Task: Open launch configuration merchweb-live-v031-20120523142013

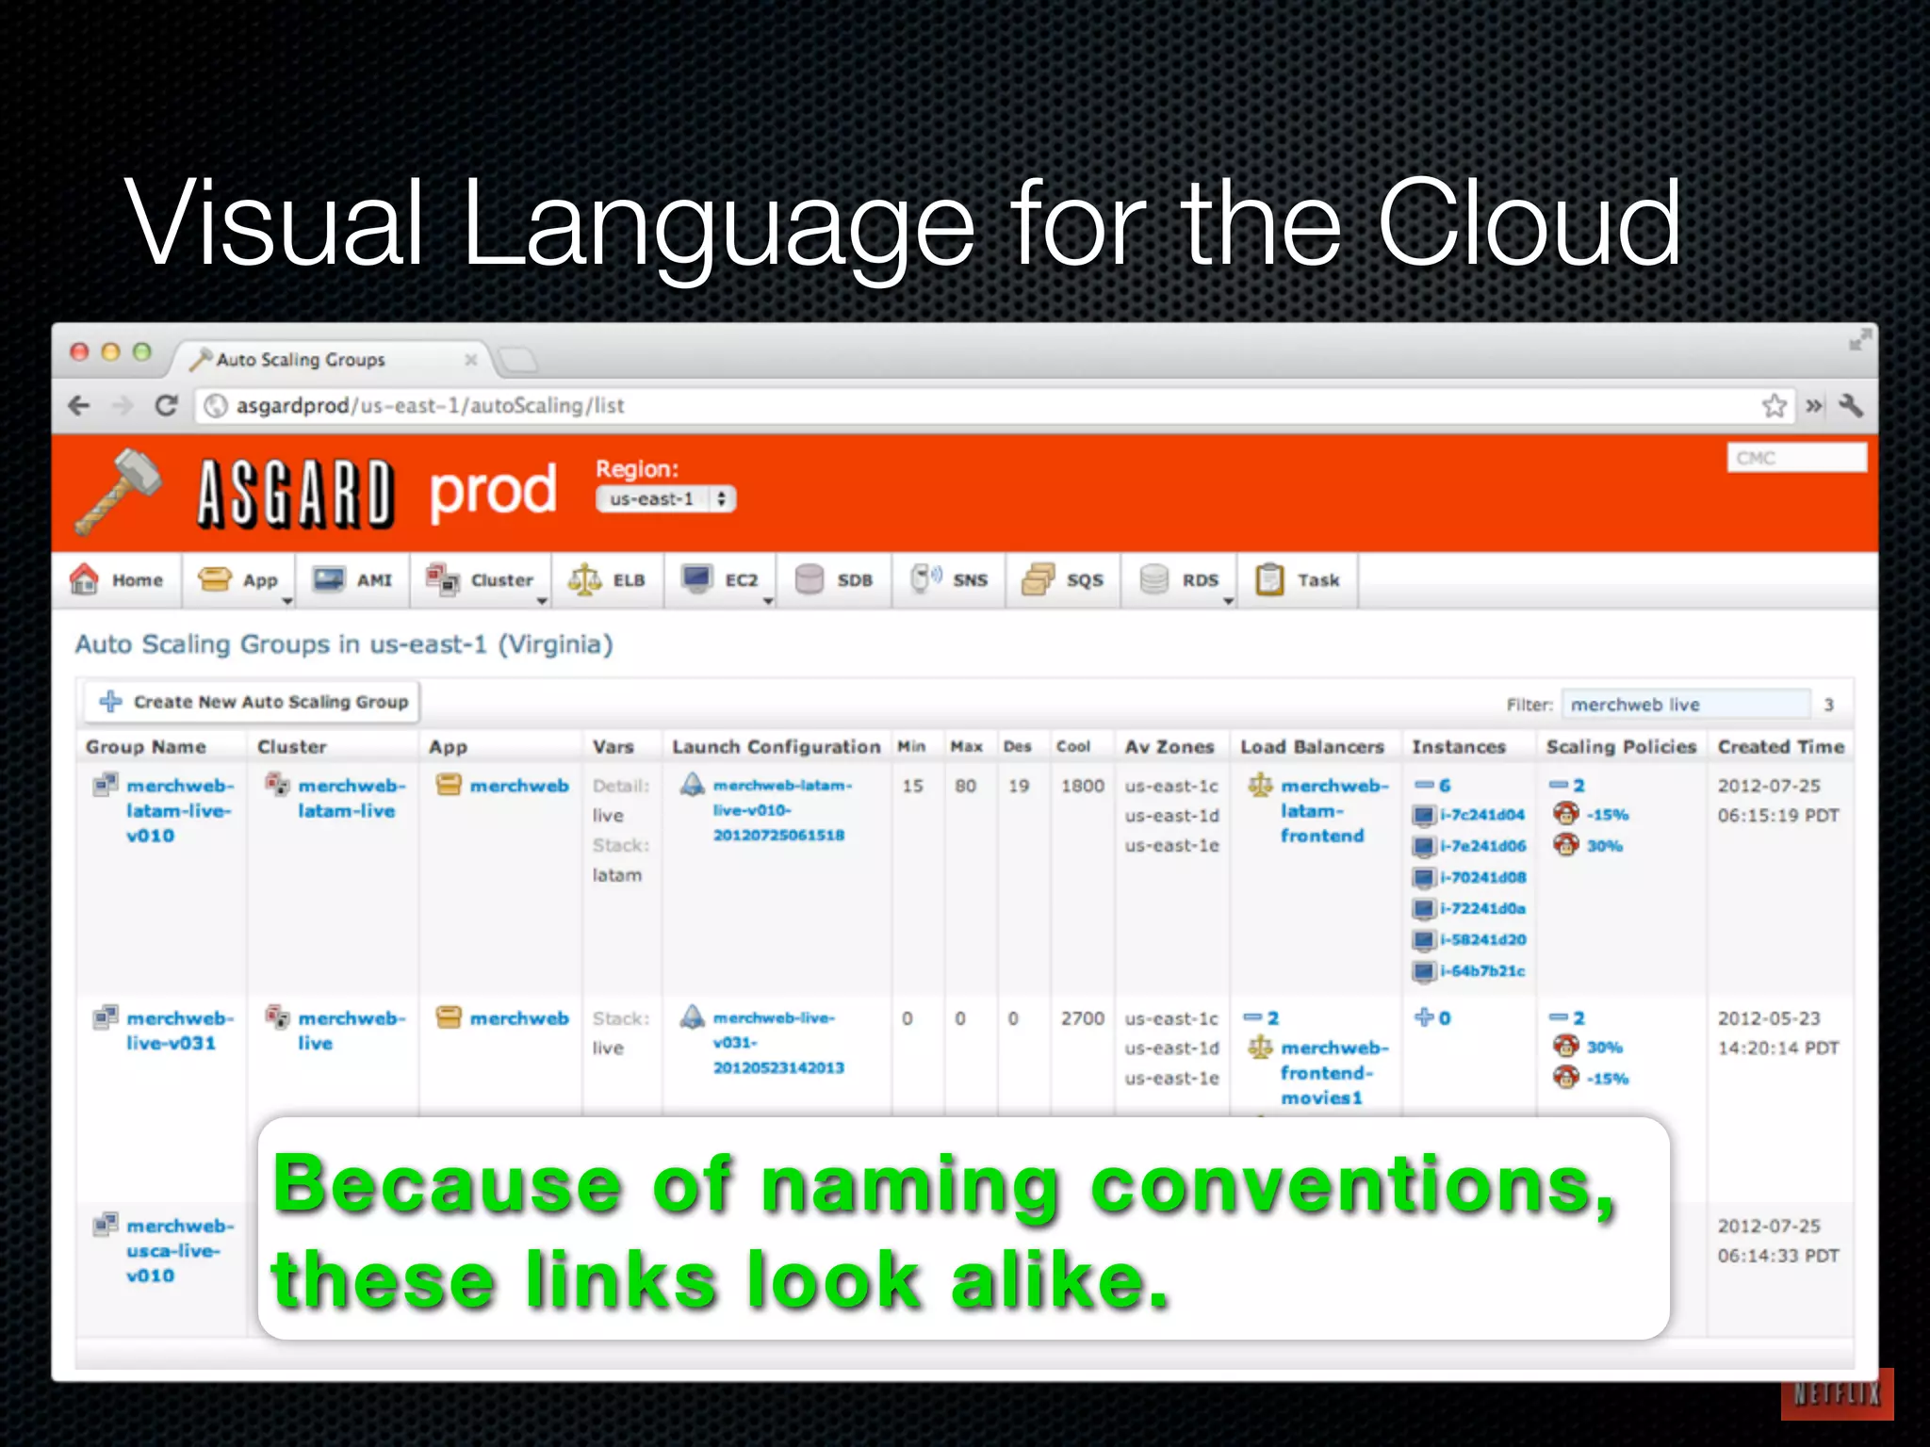Action: point(777,1043)
